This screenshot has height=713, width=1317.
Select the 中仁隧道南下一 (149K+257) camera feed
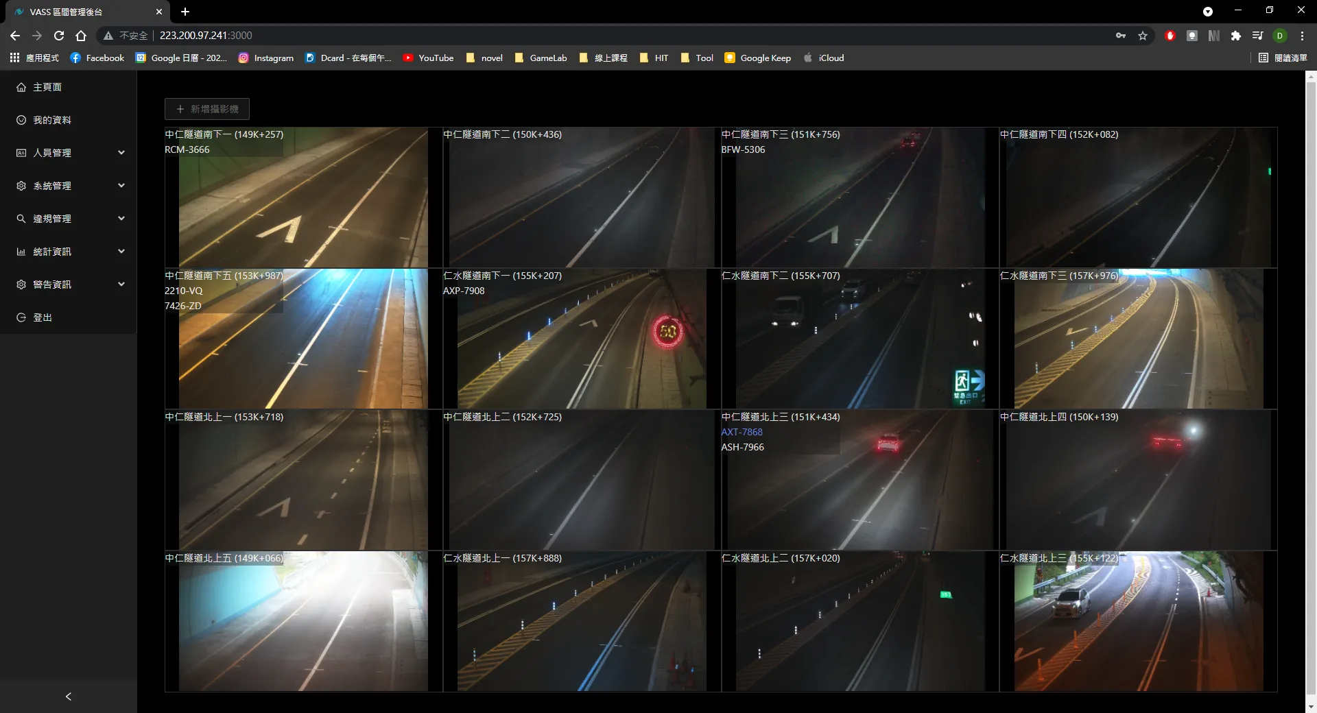(x=303, y=199)
